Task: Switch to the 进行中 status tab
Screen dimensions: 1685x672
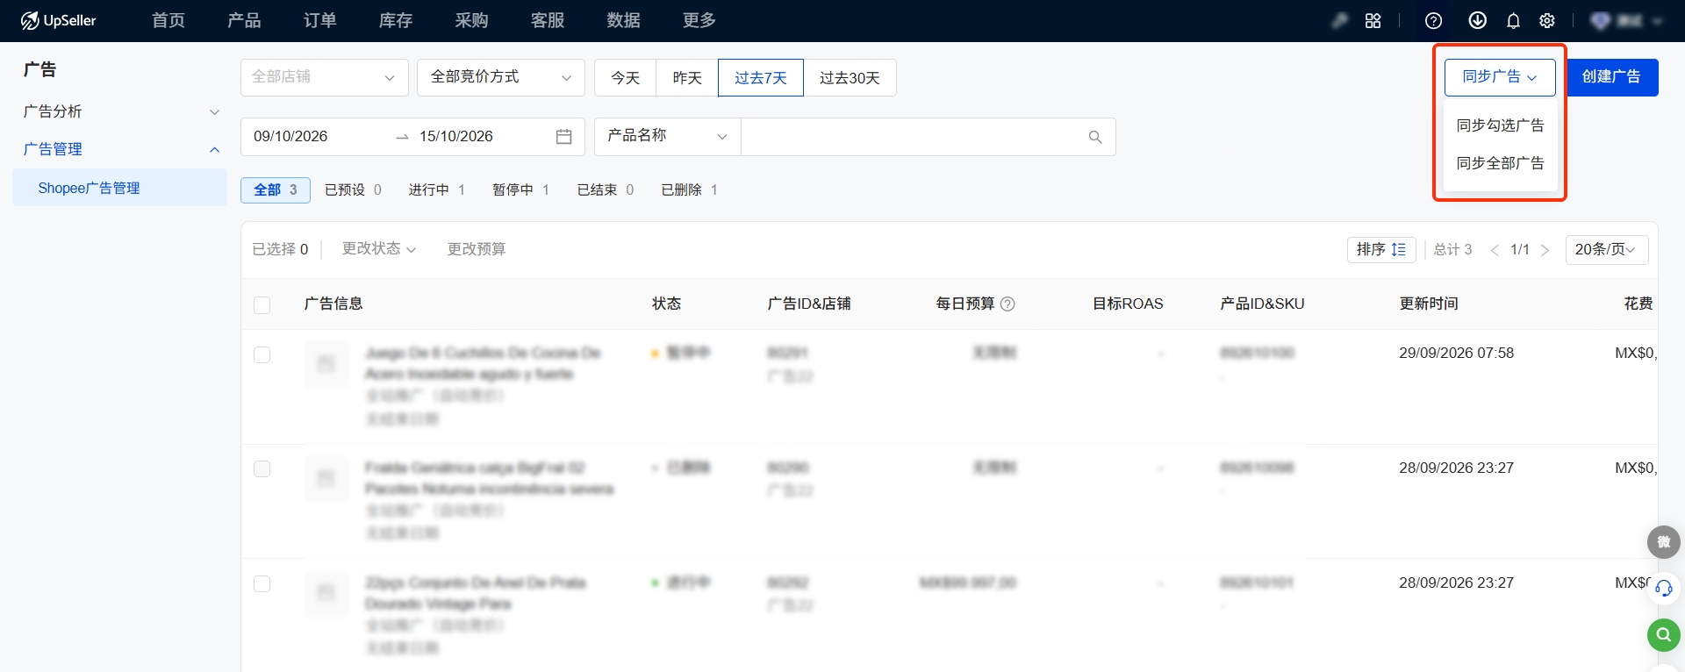Action: (x=436, y=190)
